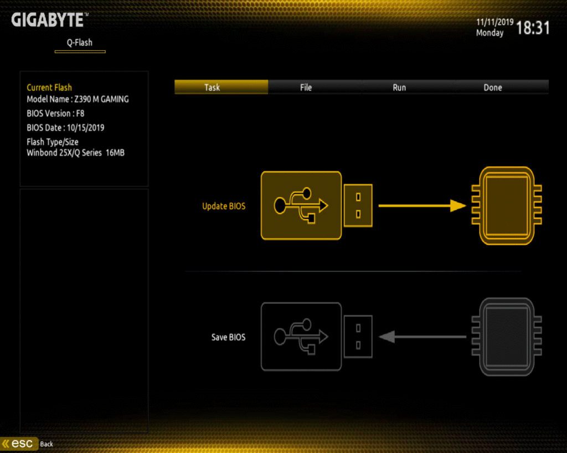Click the GIGABYTE logo

[x=49, y=20]
